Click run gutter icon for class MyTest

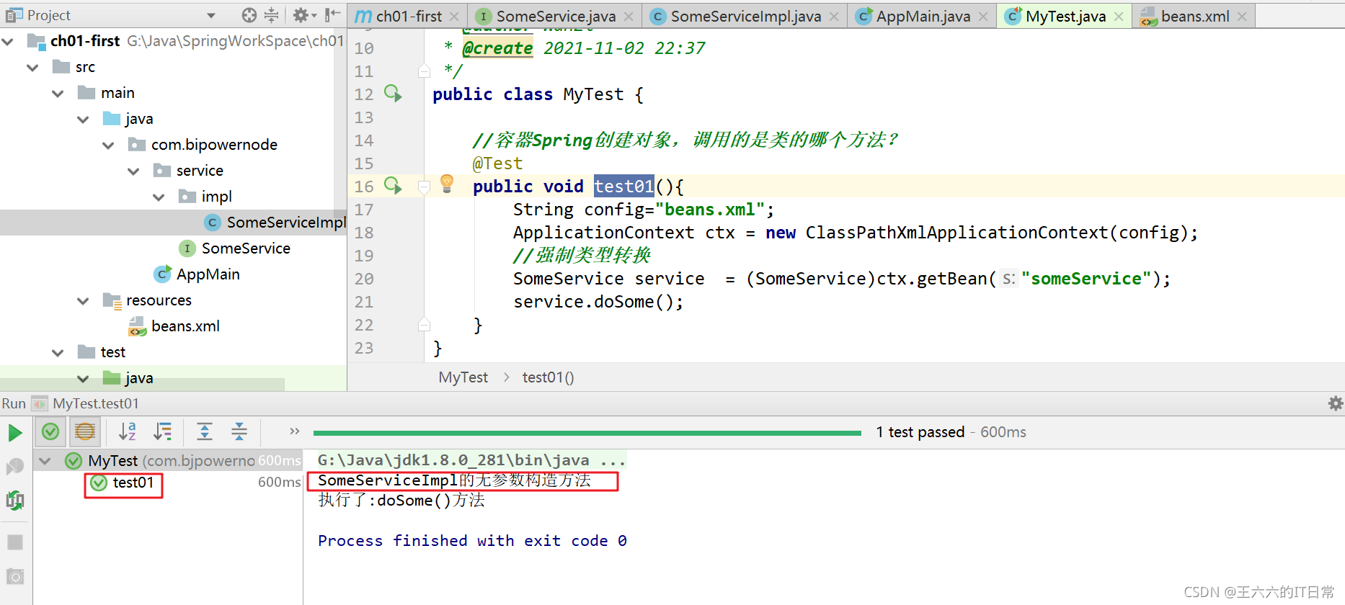click(x=393, y=94)
